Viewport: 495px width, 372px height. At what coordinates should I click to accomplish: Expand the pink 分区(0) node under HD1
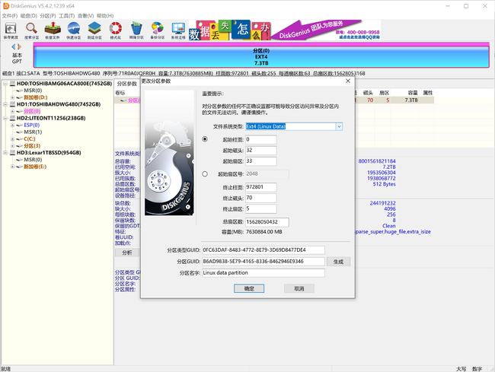(x=12, y=111)
